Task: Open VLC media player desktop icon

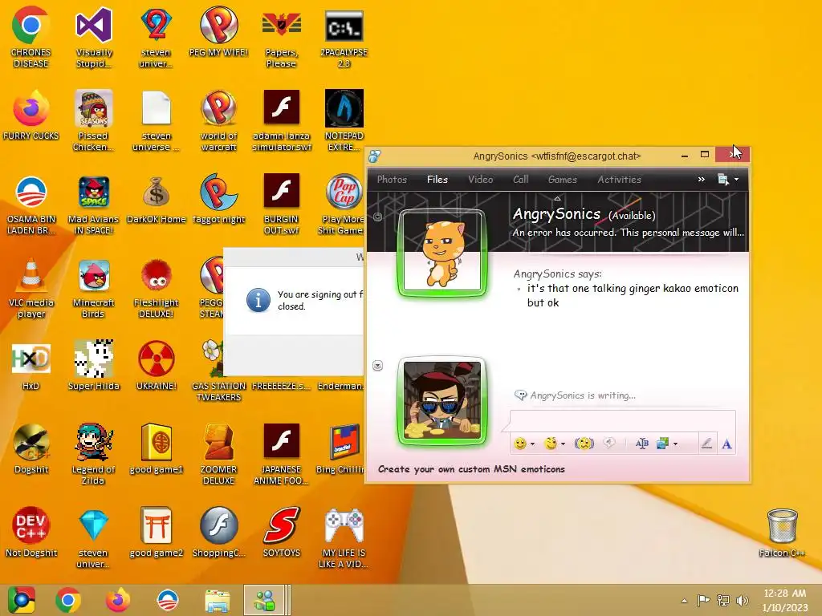Action: click(31, 288)
